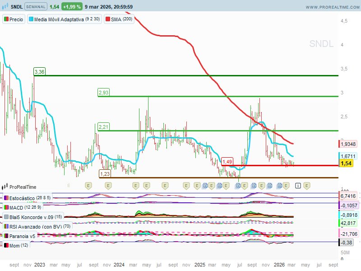Click the Precio legend color swatch
The width and height of the screenshot is (361, 271).
click(x=6, y=19)
